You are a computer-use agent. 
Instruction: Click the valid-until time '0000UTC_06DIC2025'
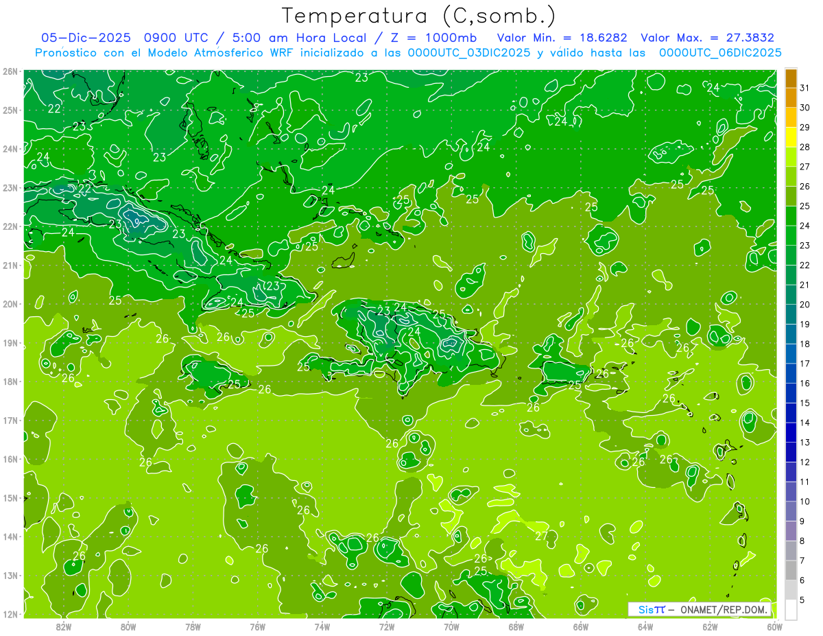(720, 53)
